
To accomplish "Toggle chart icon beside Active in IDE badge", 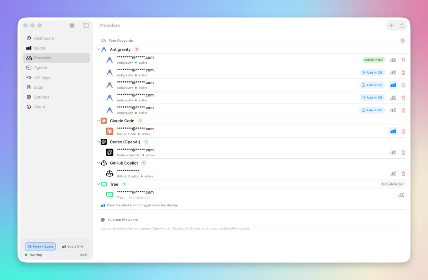I will pyautogui.click(x=393, y=60).
